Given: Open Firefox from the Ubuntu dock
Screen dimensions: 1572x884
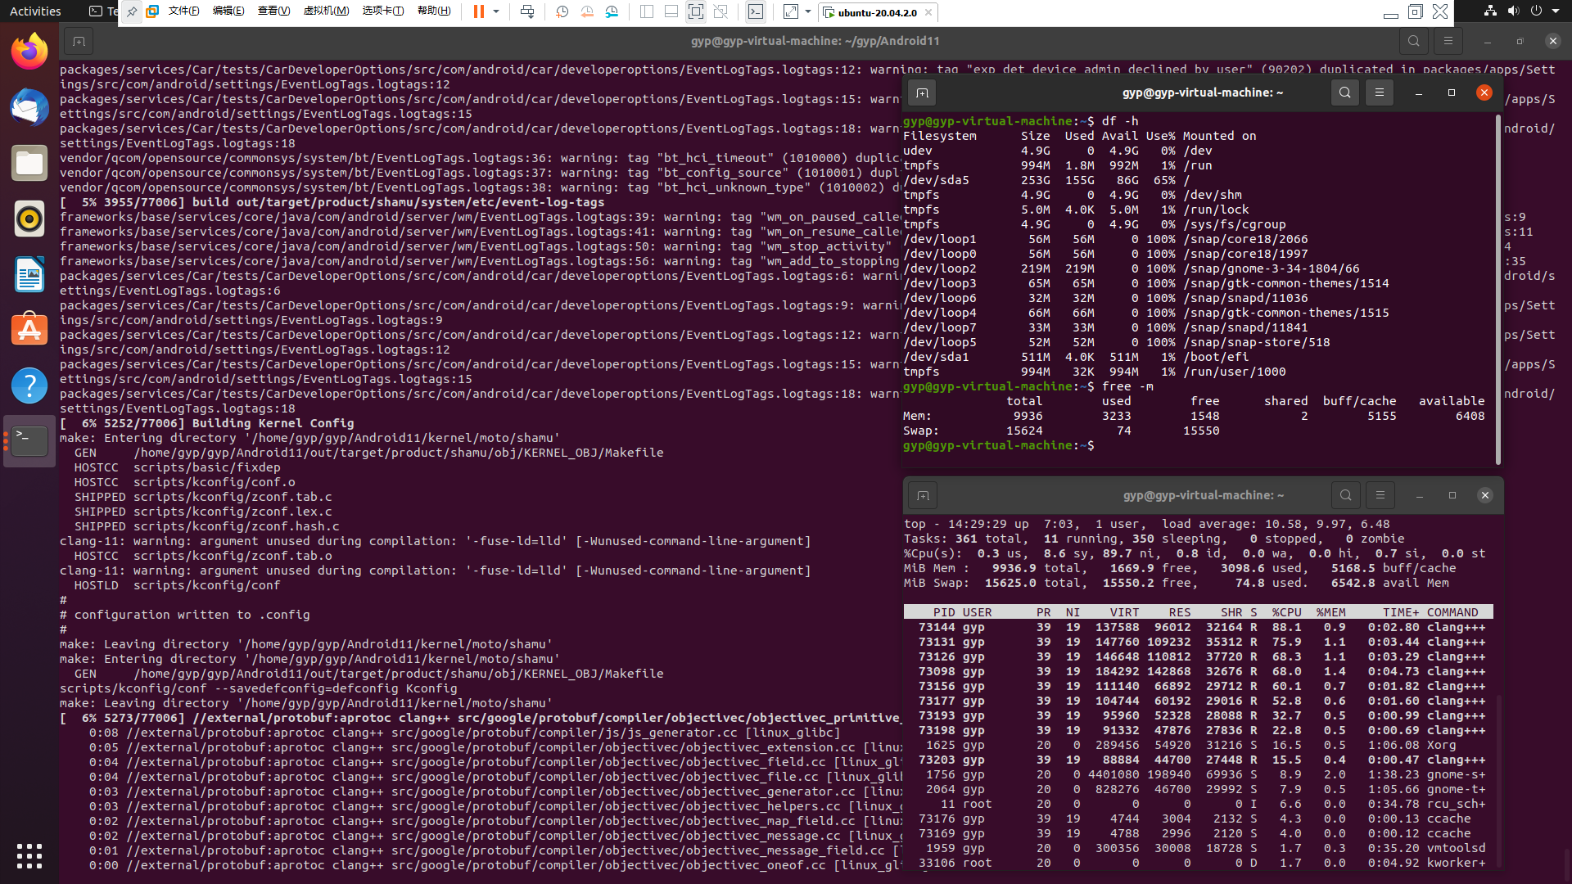Looking at the screenshot, I should [29, 52].
